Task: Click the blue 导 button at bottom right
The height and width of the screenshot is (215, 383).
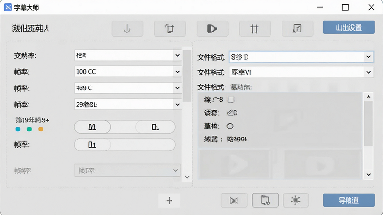Action: pos(349,200)
